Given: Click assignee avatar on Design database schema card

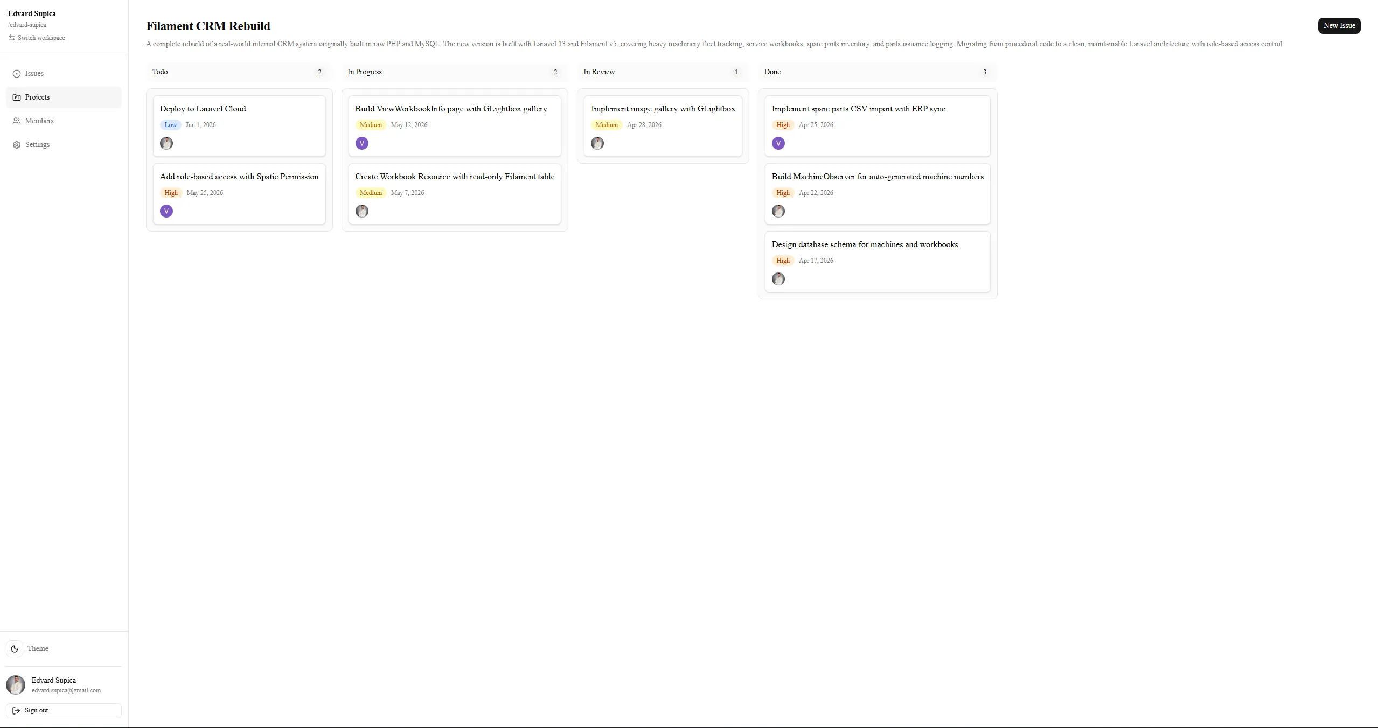Looking at the screenshot, I should tap(778, 279).
